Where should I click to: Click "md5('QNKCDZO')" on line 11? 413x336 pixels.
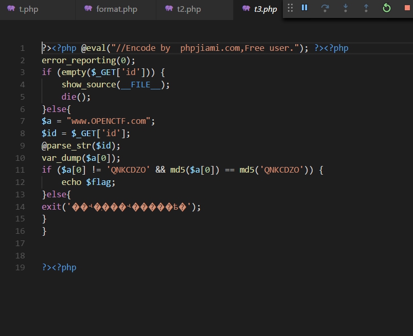pyautogui.click(x=274, y=170)
